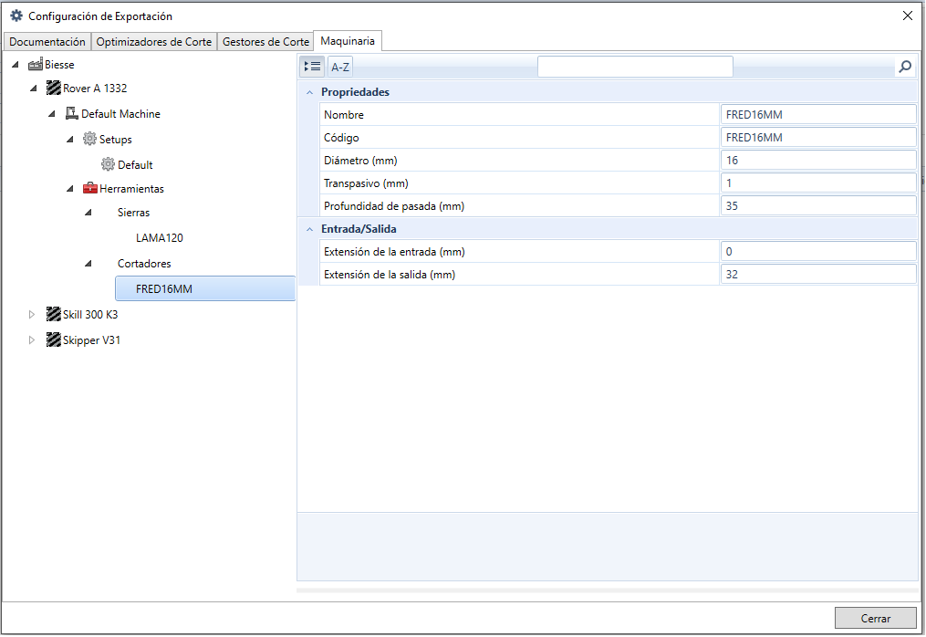
Task: Close the Configuración de Exportación window
Action: [908, 16]
